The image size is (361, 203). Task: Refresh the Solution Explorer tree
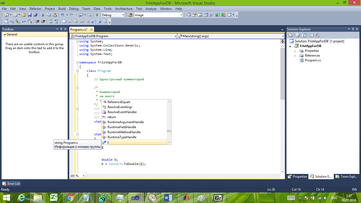(x=304, y=35)
